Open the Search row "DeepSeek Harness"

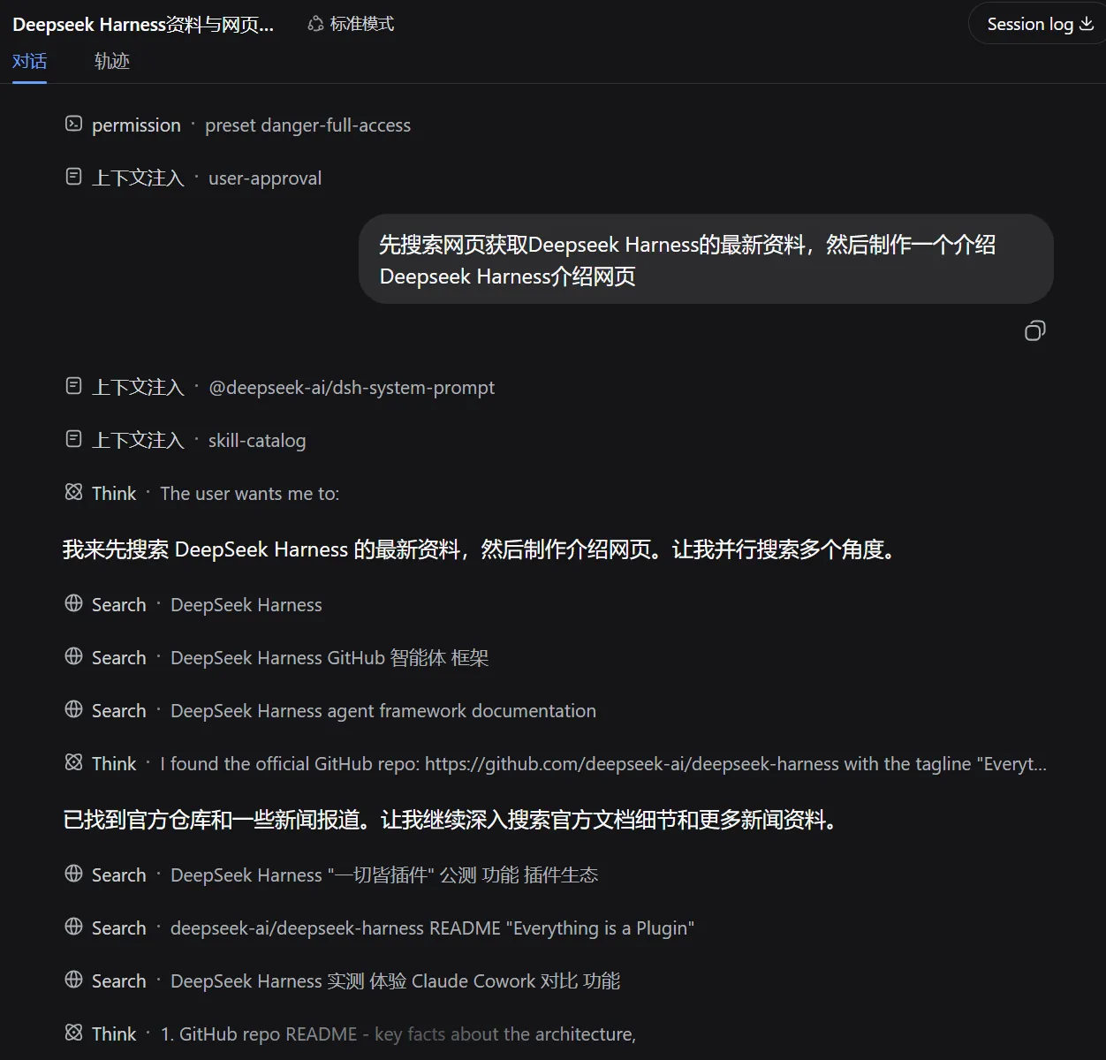point(193,604)
